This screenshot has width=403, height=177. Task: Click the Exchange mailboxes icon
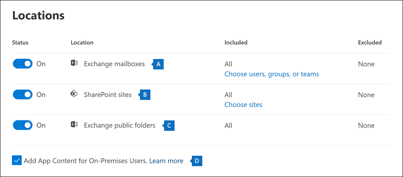pyautogui.click(x=74, y=63)
